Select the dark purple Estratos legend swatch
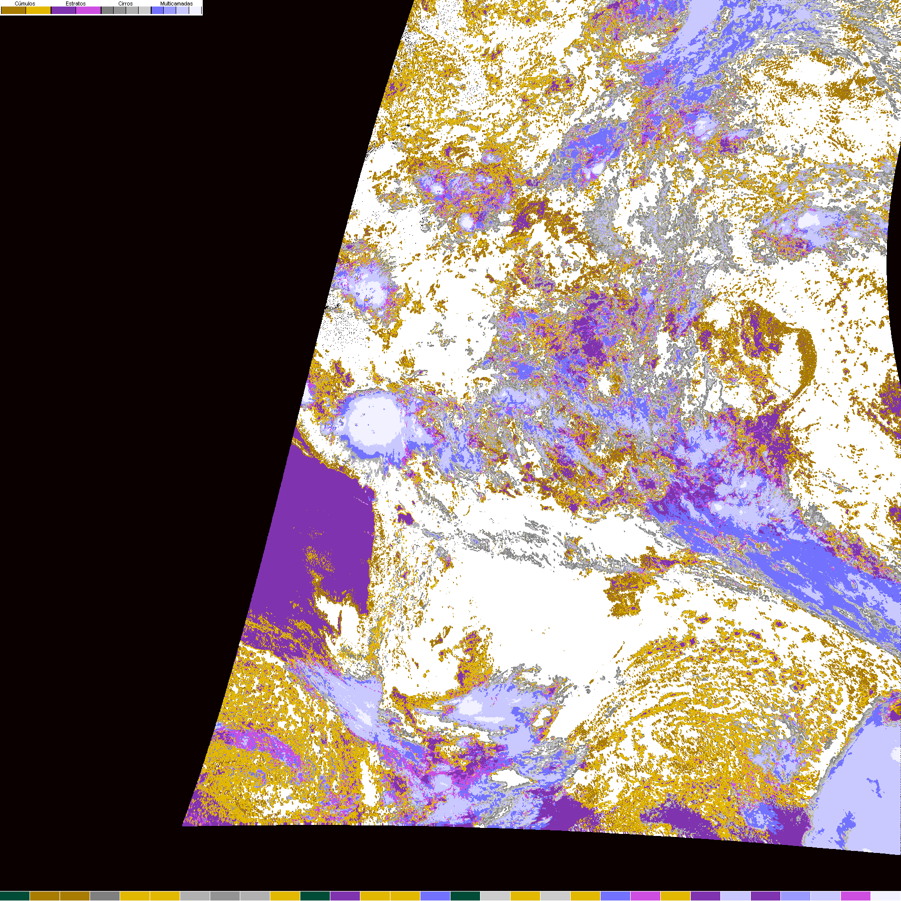 [64, 10]
